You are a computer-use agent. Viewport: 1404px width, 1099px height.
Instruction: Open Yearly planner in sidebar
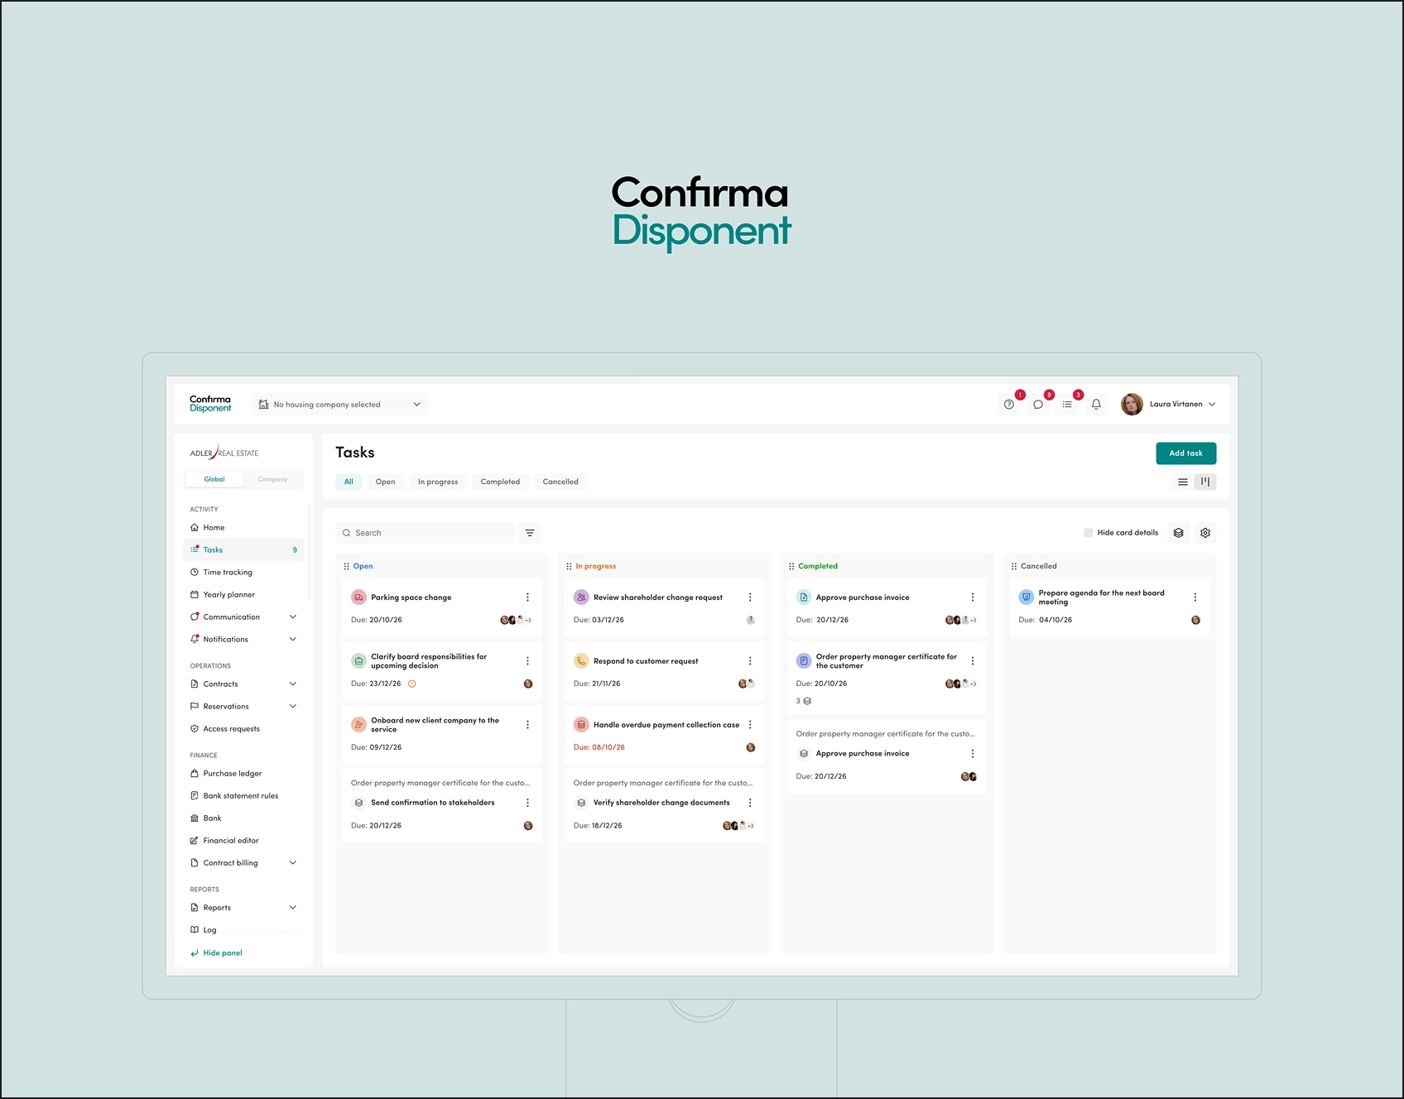[x=243, y=595]
